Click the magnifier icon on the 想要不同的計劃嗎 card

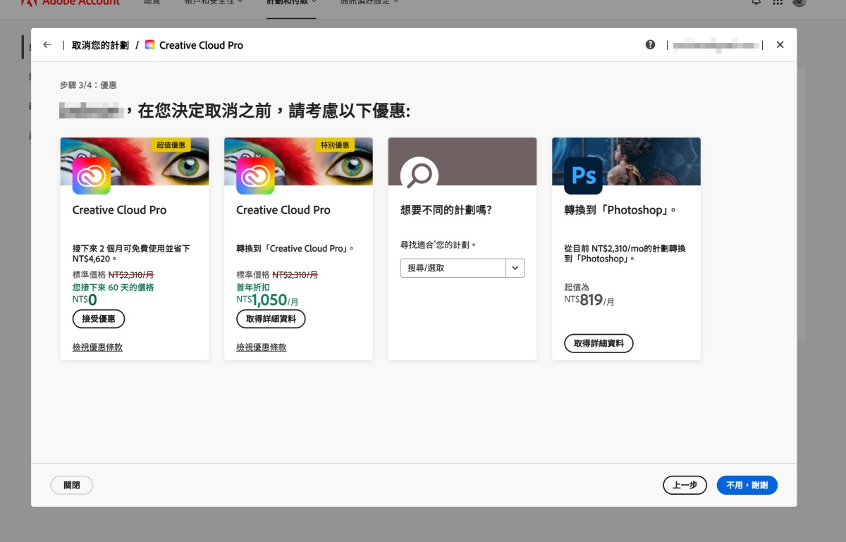(x=419, y=175)
